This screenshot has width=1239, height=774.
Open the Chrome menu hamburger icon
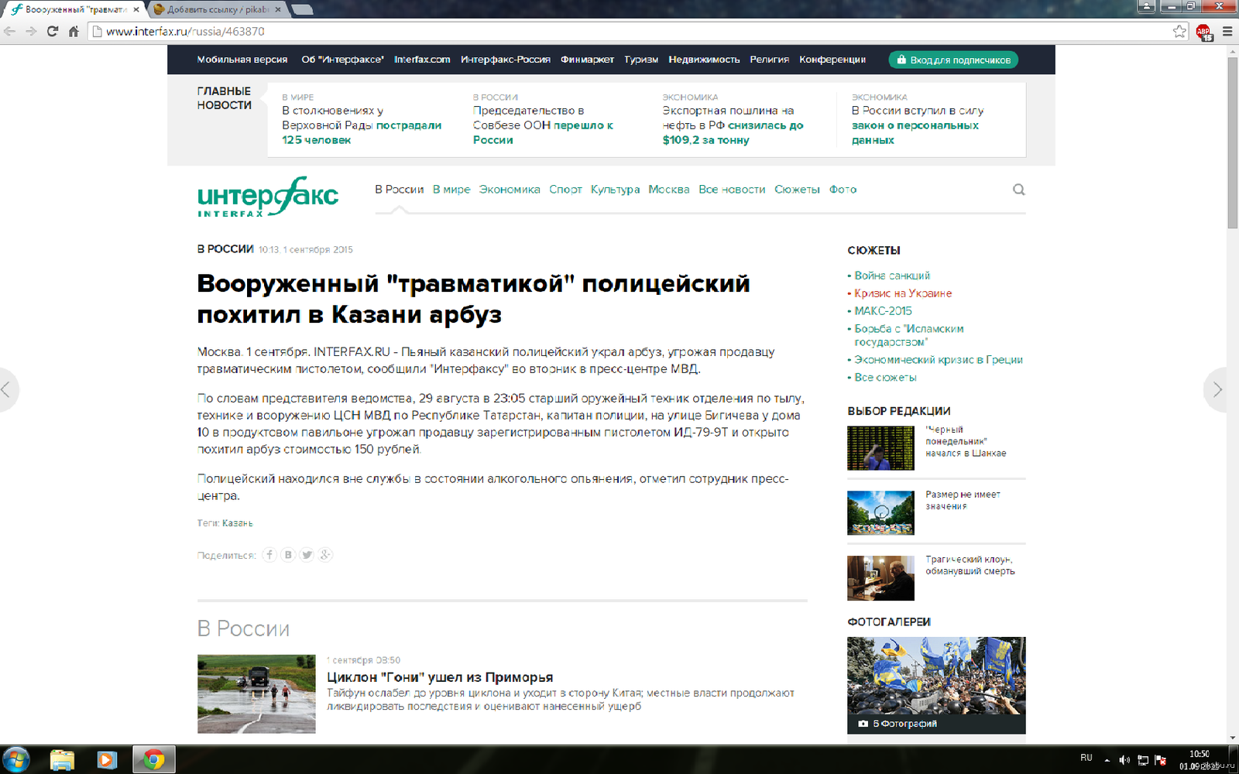click(1227, 32)
